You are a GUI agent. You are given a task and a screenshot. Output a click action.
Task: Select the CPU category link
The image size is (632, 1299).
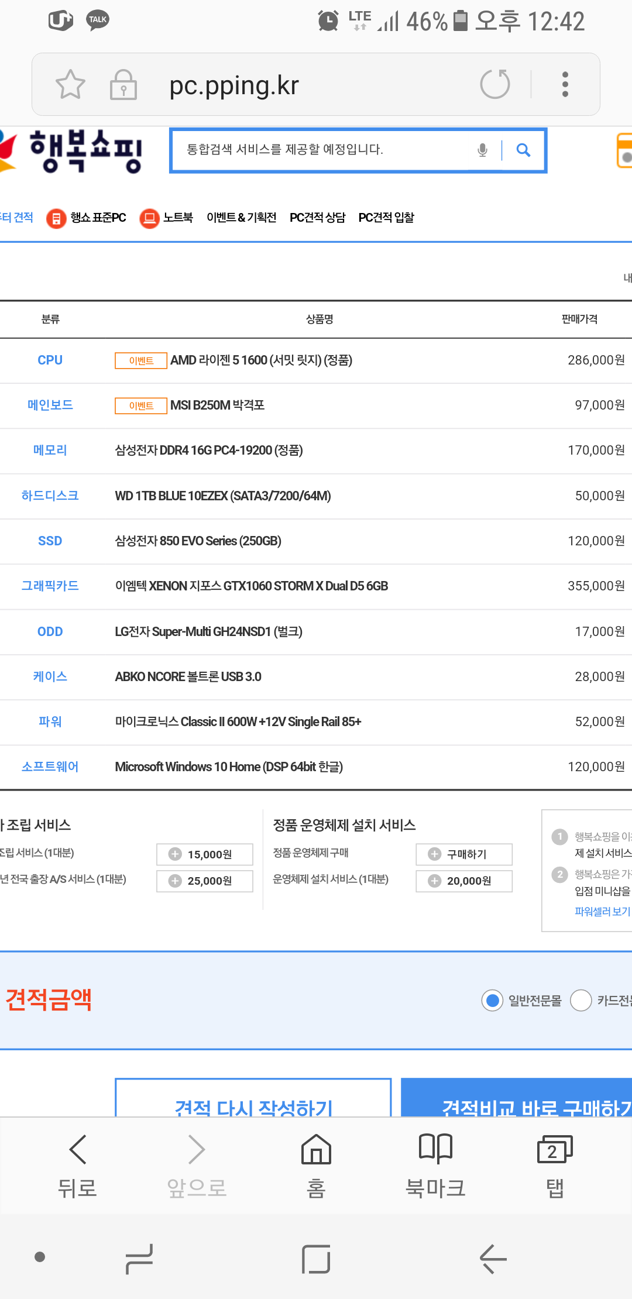pos(50,360)
